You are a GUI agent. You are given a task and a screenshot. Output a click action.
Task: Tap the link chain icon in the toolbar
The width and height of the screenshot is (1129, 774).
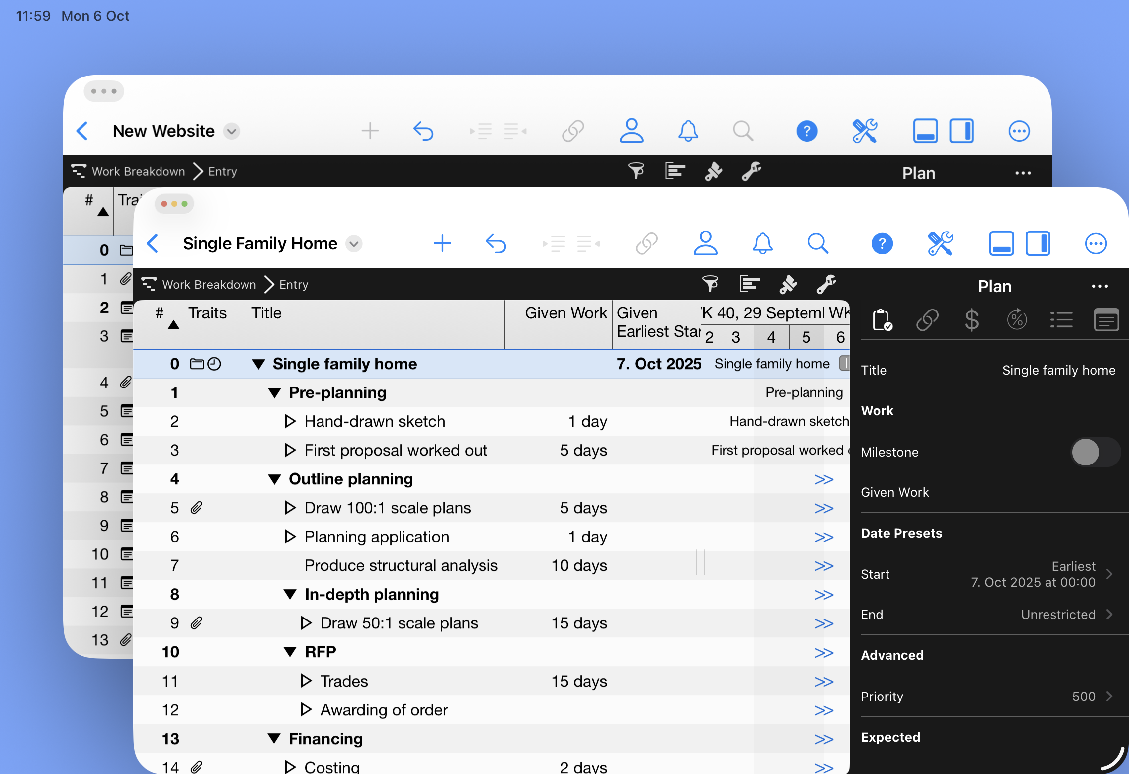coord(646,243)
